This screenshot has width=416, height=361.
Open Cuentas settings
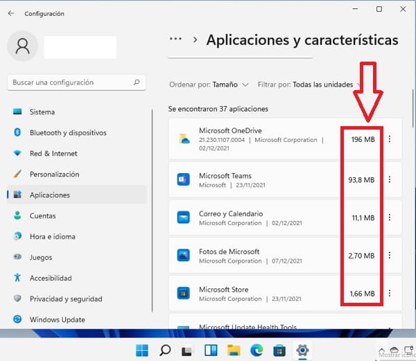[77, 215]
